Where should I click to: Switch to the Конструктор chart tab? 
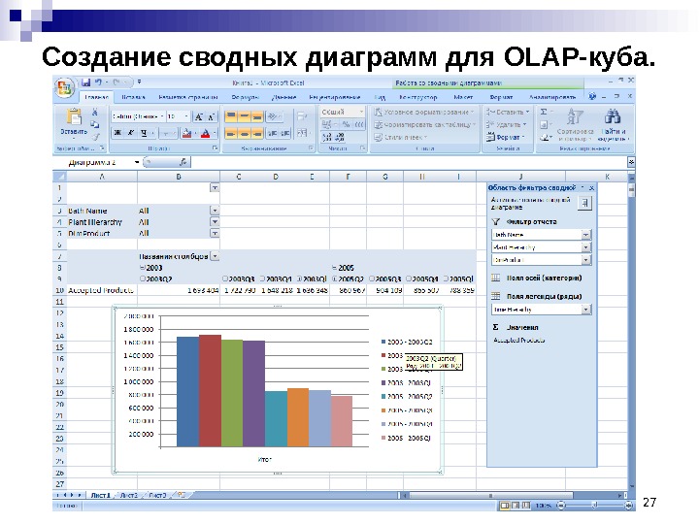418,97
